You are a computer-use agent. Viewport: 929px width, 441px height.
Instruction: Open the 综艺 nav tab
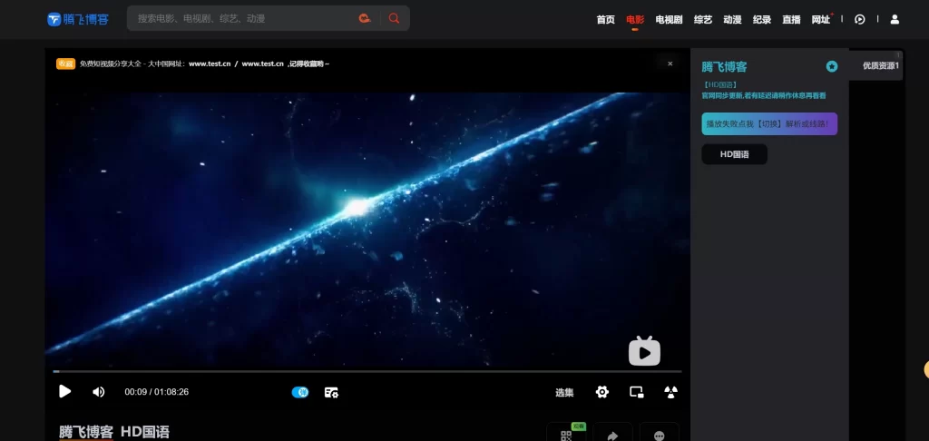click(x=703, y=19)
